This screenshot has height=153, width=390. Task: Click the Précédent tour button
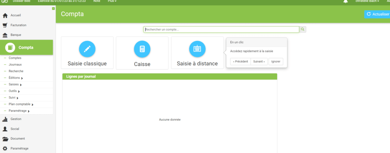coord(240,62)
